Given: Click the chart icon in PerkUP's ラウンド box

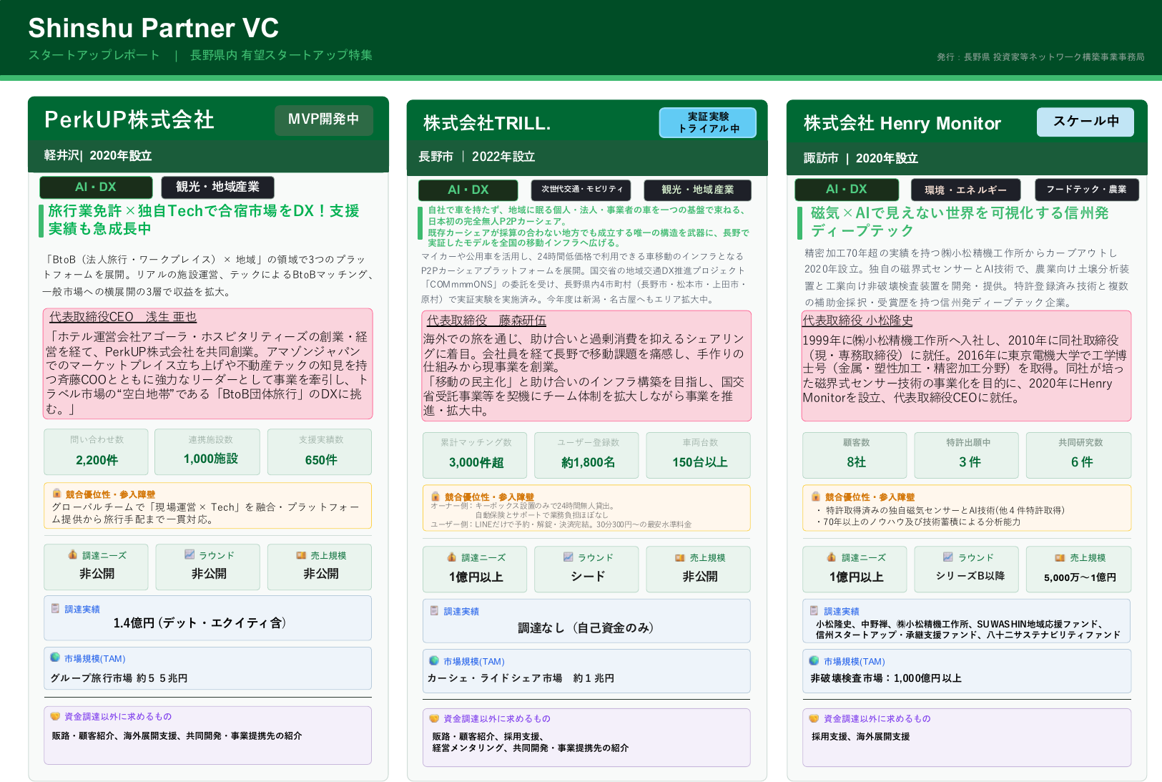Looking at the screenshot, I should 189,554.
